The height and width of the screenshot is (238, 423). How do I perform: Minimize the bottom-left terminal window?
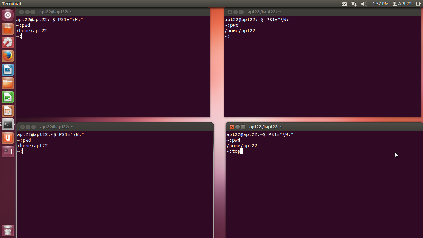click(28, 127)
